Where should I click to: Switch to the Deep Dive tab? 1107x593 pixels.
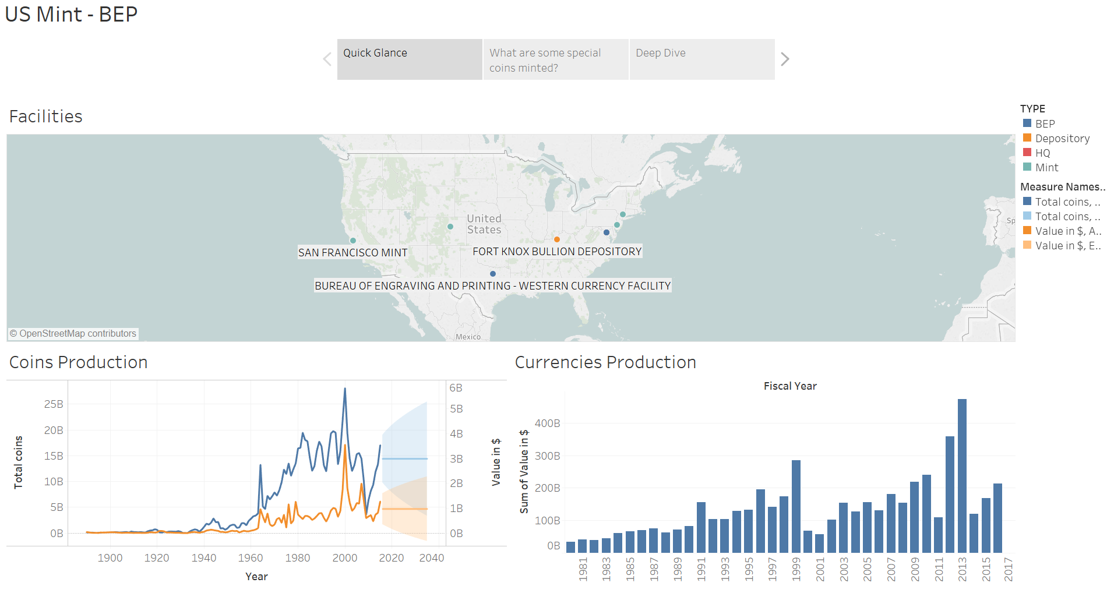point(701,59)
